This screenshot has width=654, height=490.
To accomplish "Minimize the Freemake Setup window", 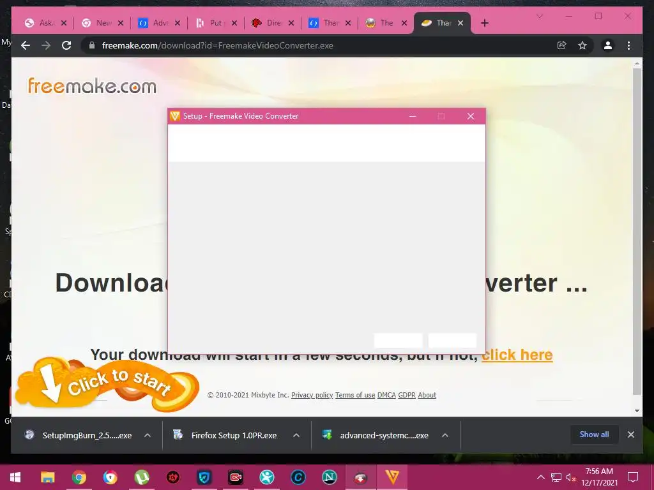I will pyautogui.click(x=413, y=116).
